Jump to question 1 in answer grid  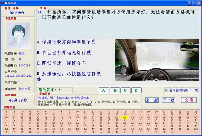[6, 113]
